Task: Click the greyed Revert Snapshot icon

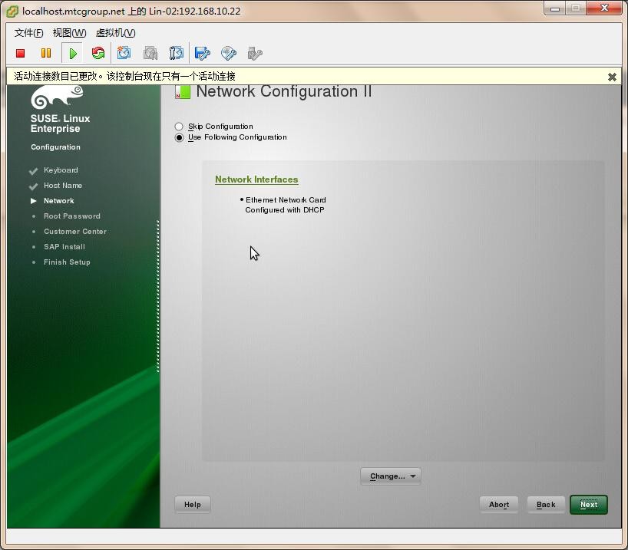Action: click(150, 53)
